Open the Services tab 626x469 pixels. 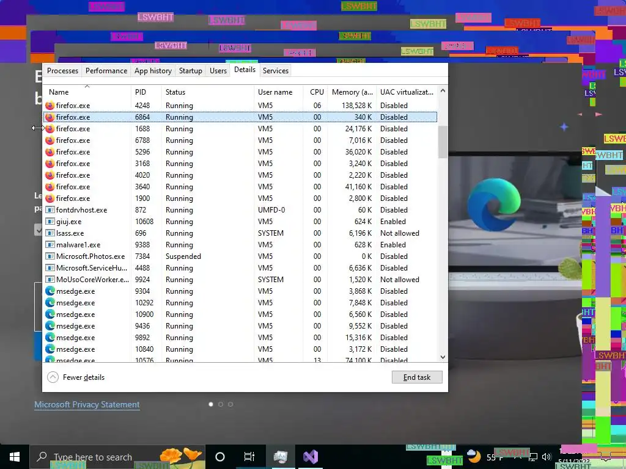tap(276, 71)
